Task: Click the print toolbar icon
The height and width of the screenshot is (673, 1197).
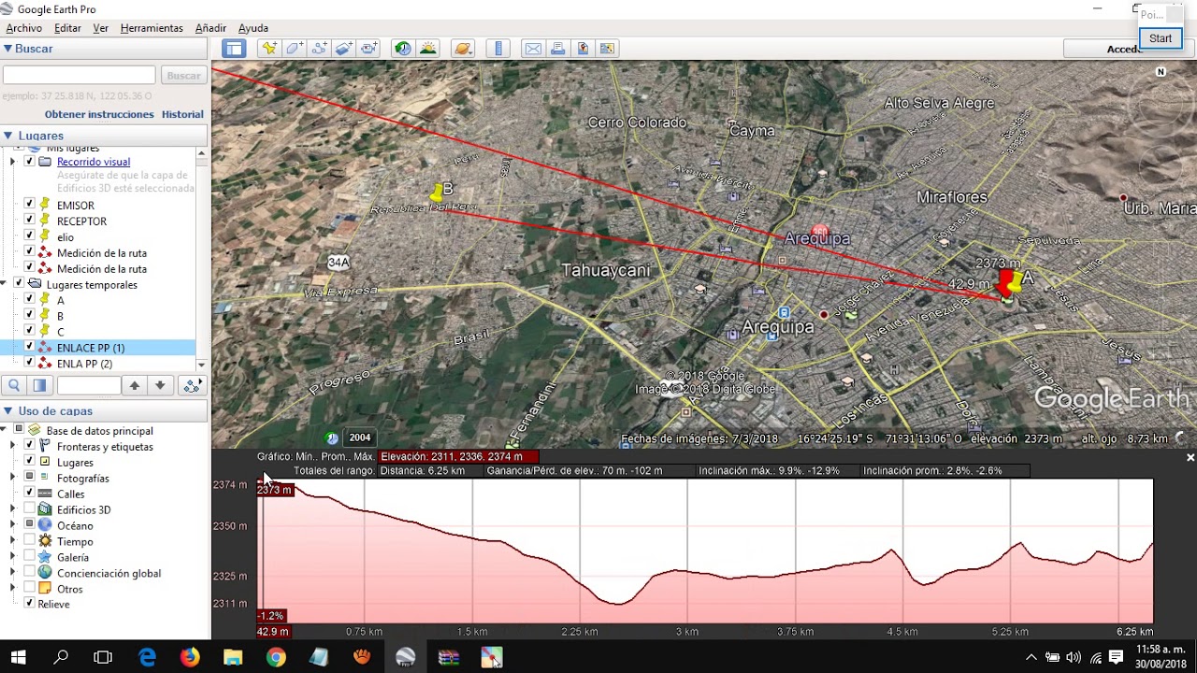Action: tap(558, 49)
